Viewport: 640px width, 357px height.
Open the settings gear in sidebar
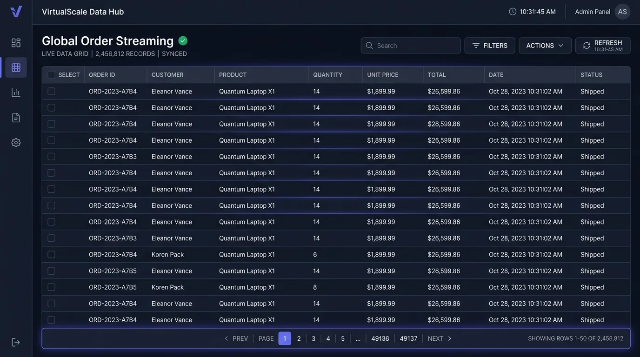pos(16,143)
